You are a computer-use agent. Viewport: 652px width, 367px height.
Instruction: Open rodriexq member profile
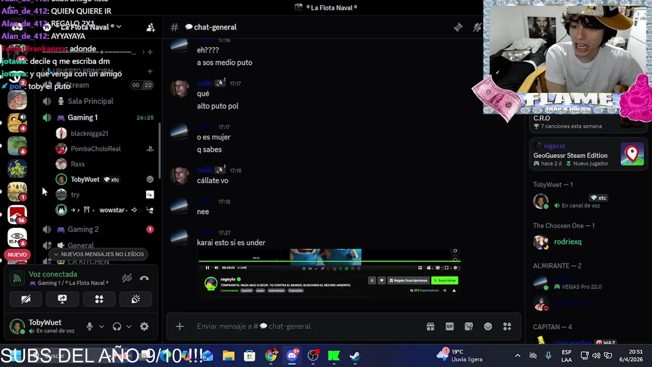click(x=567, y=242)
